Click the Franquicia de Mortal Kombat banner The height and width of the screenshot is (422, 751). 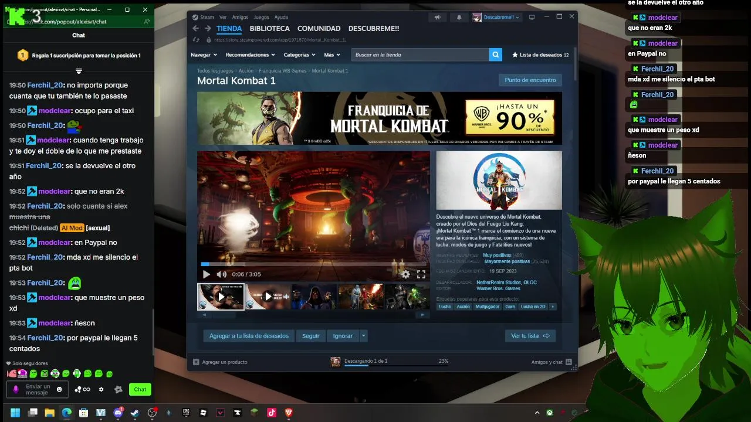point(380,118)
